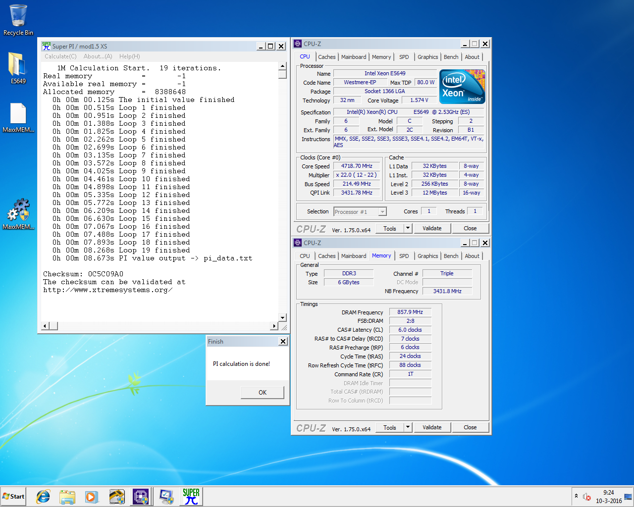Click the xtremesystems.org URL text
This screenshot has height=507, width=634.
point(107,290)
